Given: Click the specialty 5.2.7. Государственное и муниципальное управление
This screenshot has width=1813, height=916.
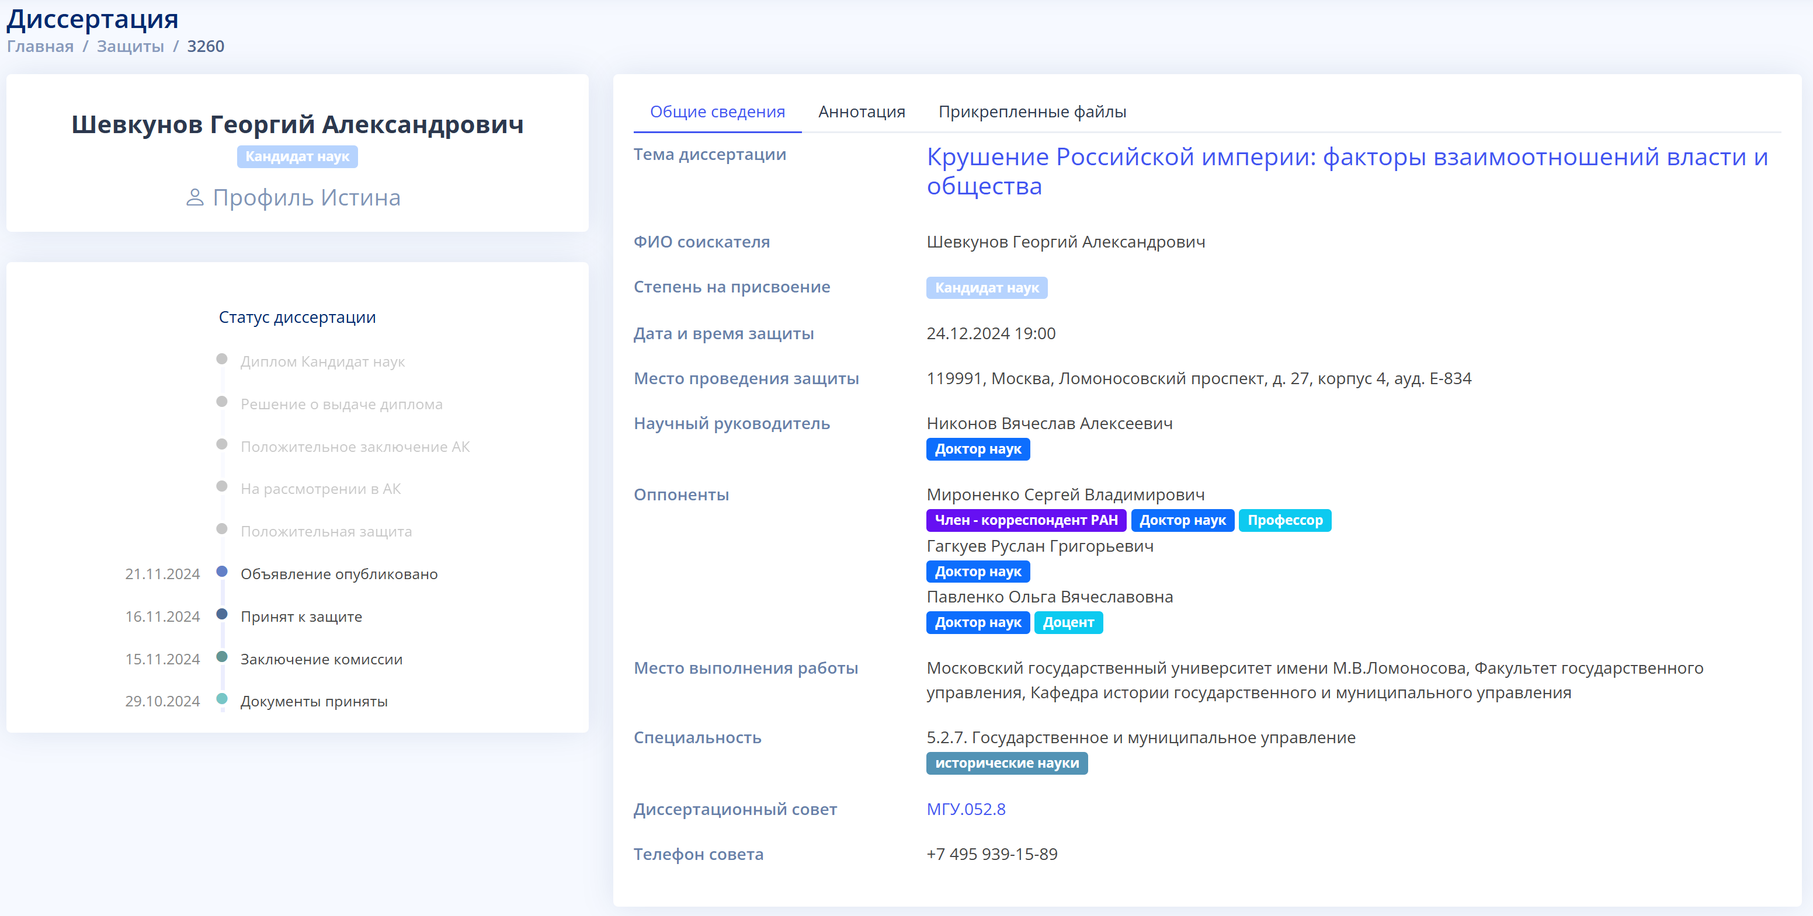Looking at the screenshot, I should (1141, 737).
